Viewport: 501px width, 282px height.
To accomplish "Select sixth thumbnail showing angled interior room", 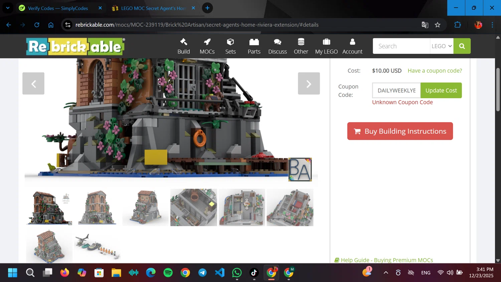I will click(x=290, y=207).
